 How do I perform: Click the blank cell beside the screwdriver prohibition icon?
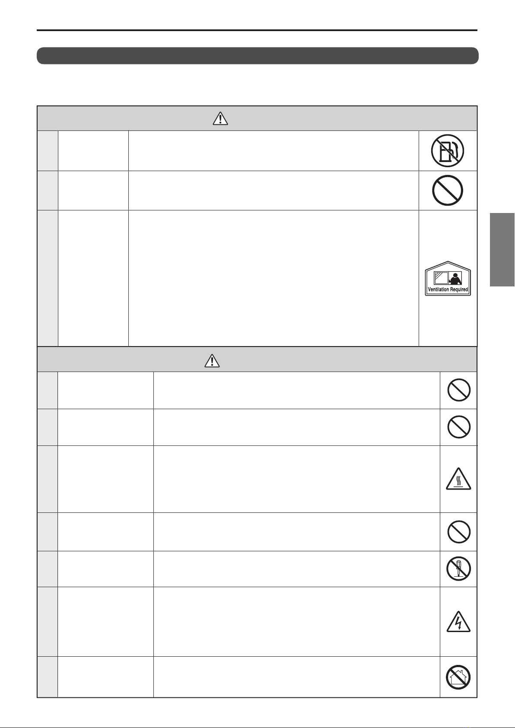click(x=297, y=569)
